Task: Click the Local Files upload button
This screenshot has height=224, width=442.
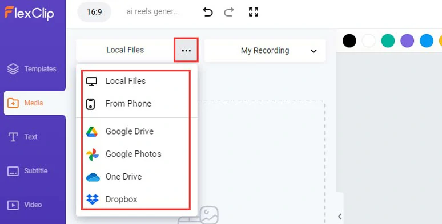Action: [x=125, y=50]
